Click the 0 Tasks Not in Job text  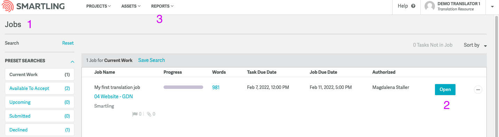pos(433,45)
